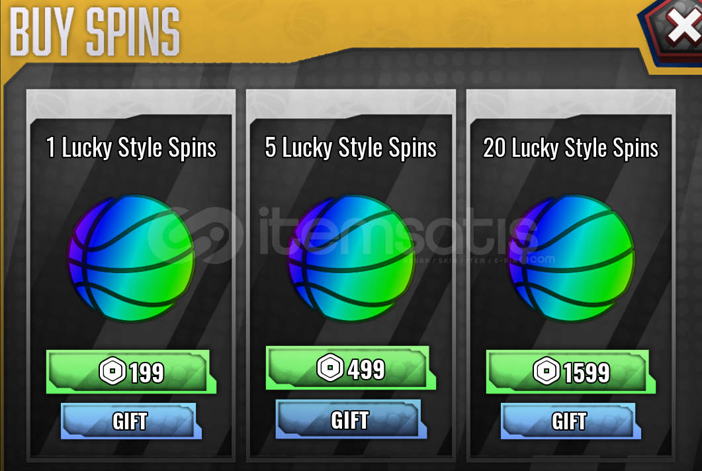Click the "5 Lucky Style Spins" title
The image size is (702, 471).
[x=351, y=148]
